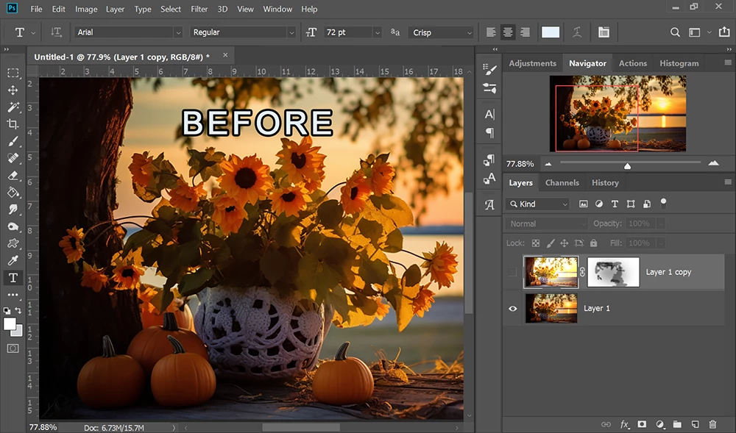
Task: Open the warp text icon in options bar
Action: tap(578, 32)
